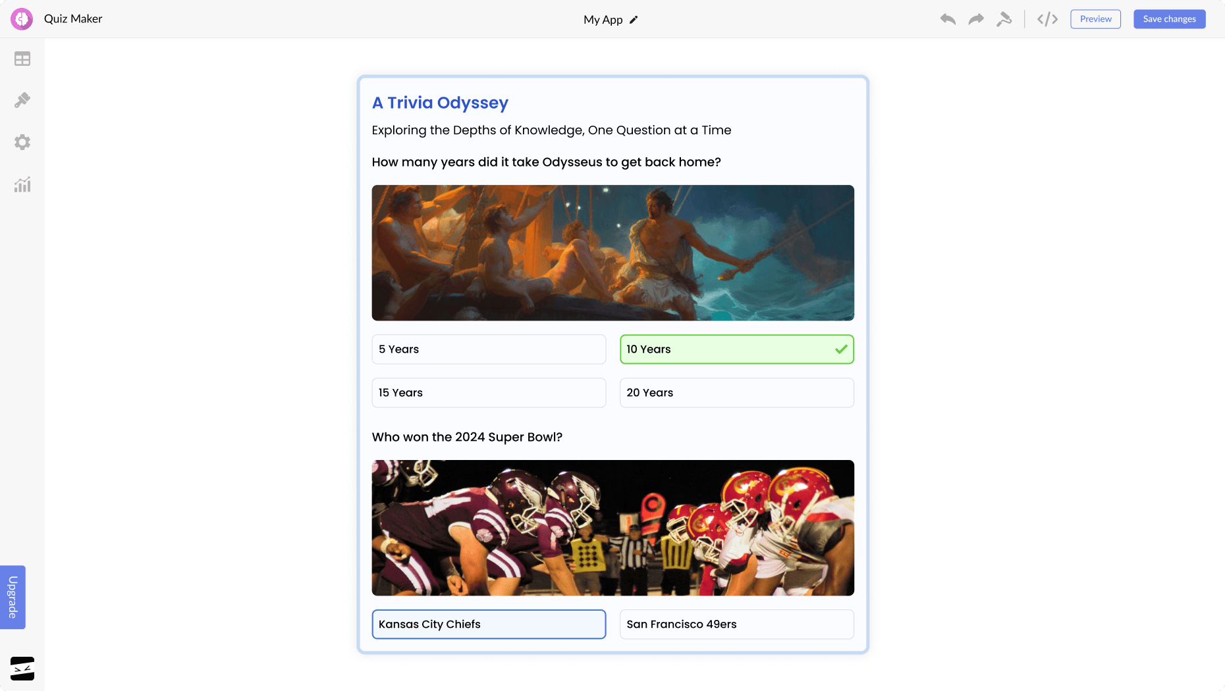Toggle the correct checkmark on "10 Years"

pyautogui.click(x=840, y=349)
